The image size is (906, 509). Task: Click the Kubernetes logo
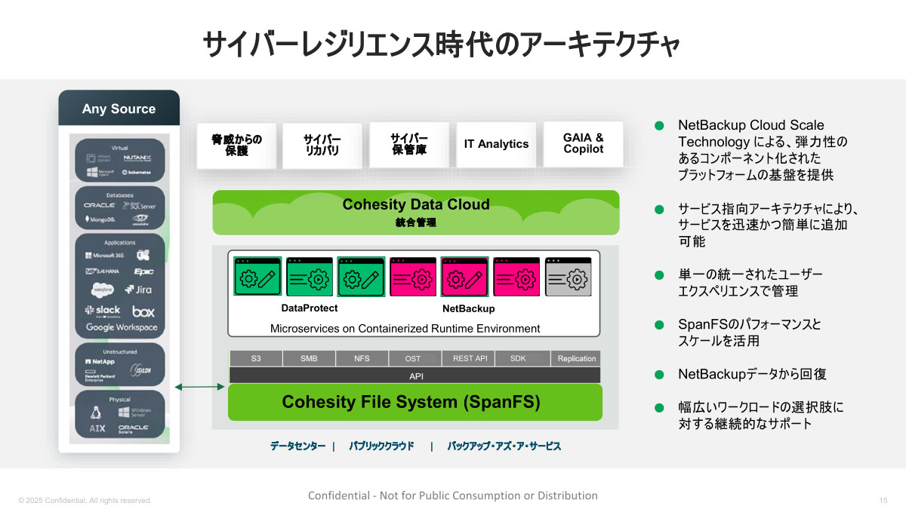[136, 173]
